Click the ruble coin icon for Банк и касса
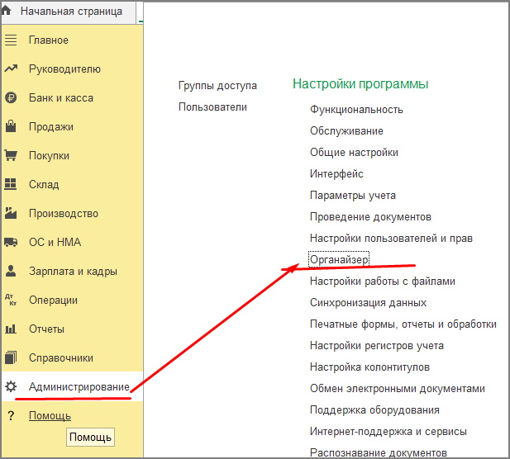The image size is (510, 459). click(x=11, y=97)
